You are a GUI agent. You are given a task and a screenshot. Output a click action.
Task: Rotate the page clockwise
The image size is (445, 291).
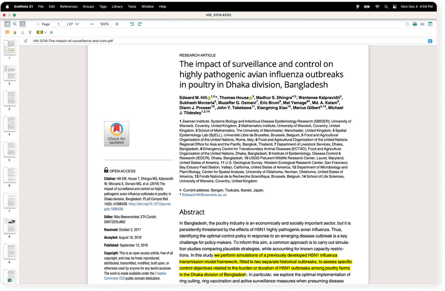(x=139, y=24)
